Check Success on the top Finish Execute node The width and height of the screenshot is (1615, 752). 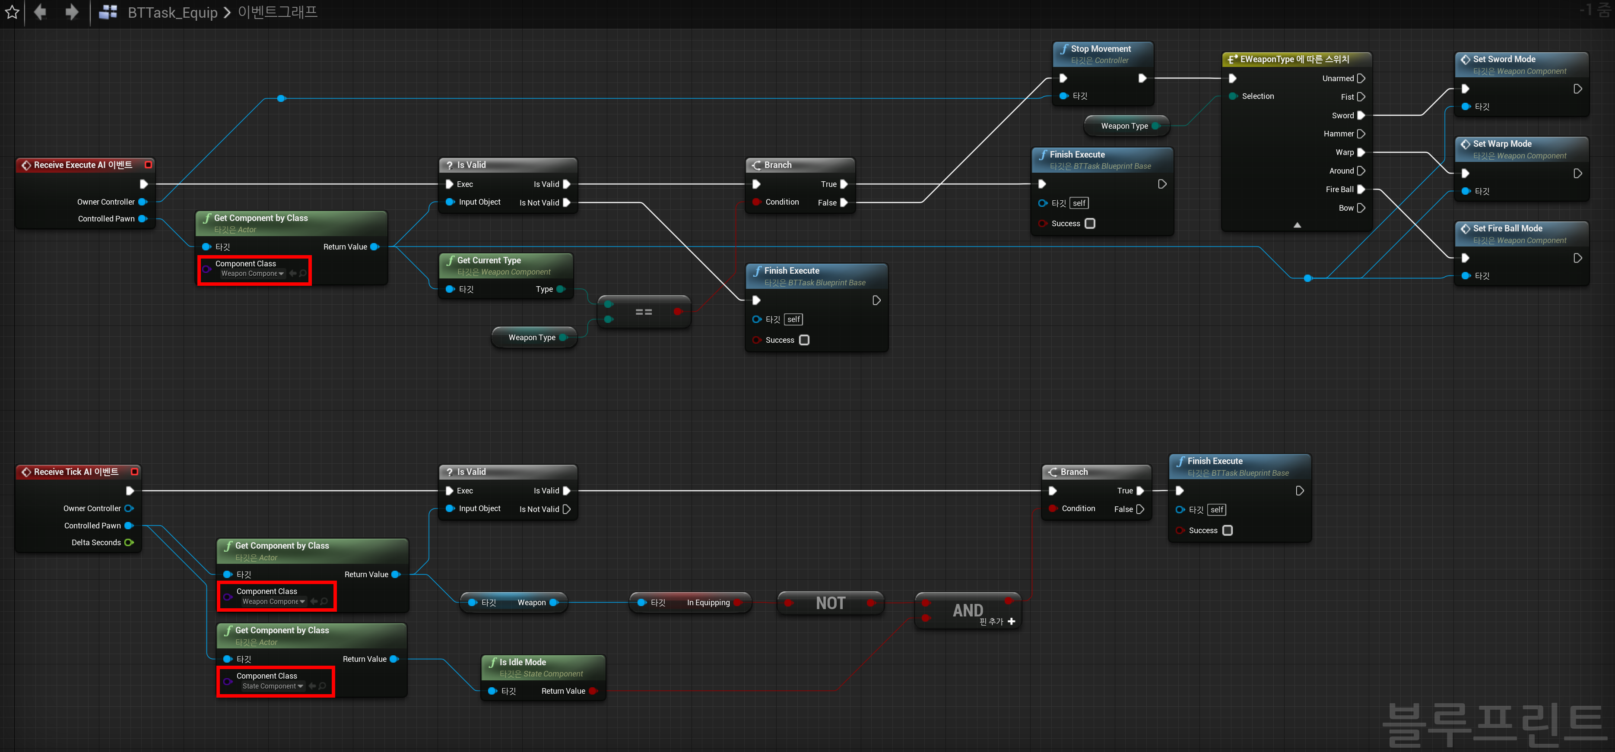[x=1090, y=224]
